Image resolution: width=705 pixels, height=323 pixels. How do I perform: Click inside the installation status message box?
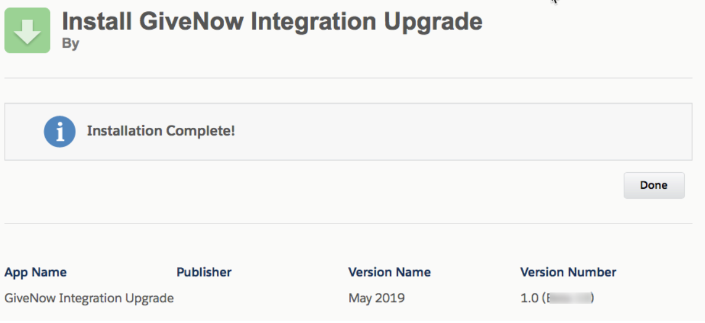click(348, 132)
